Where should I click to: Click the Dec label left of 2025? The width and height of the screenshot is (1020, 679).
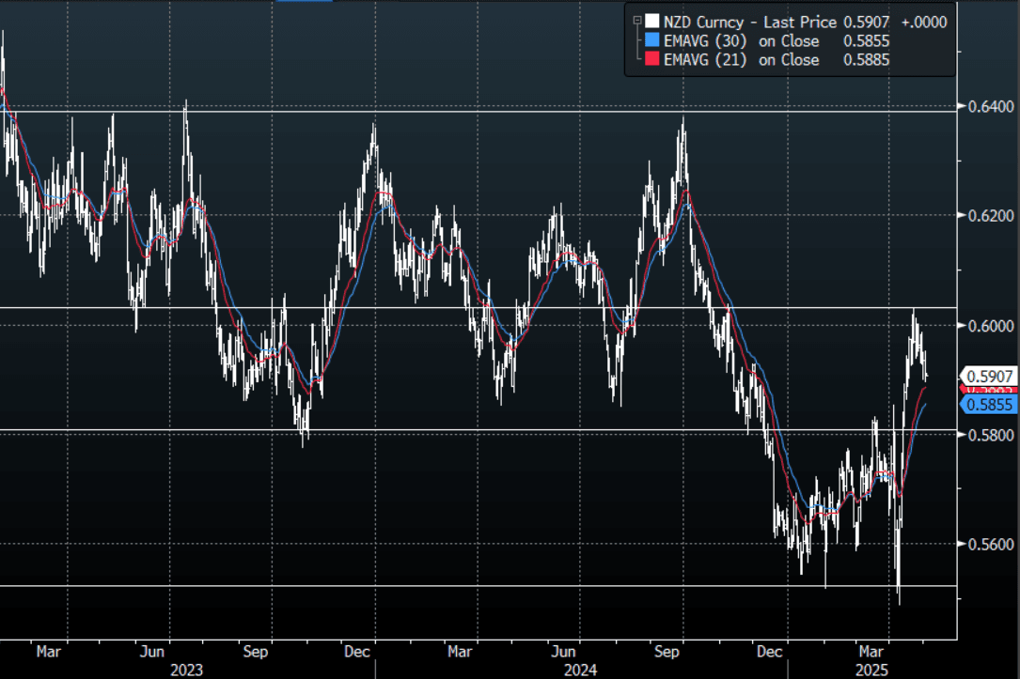click(x=770, y=650)
